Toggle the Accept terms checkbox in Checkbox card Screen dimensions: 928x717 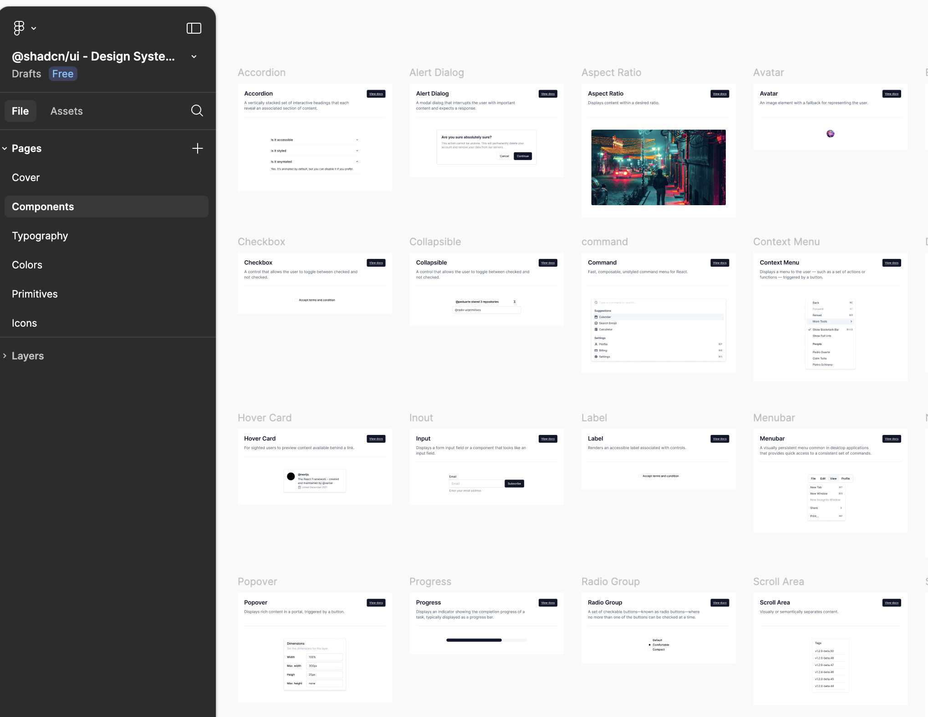(296, 300)
